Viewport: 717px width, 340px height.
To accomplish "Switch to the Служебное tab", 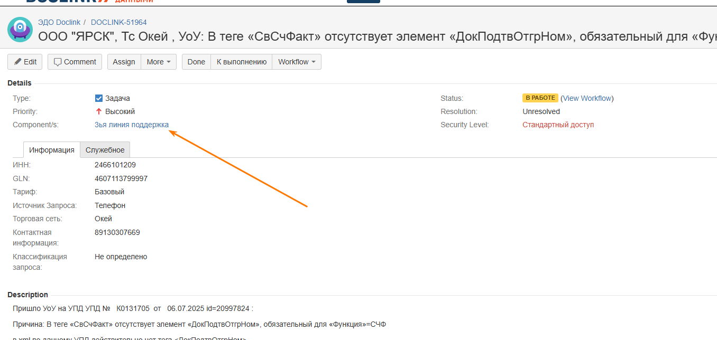I will 105,150.
